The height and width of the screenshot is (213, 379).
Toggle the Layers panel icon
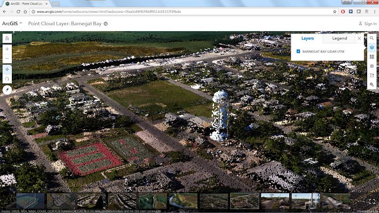click(x=372, y=47)
